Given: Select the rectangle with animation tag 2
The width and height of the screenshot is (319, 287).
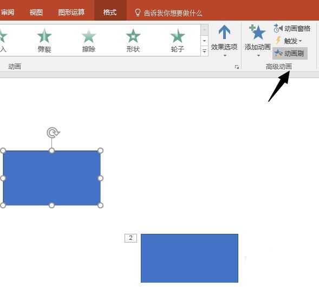Looking at the screenshot, I should (x=190, y=258).
